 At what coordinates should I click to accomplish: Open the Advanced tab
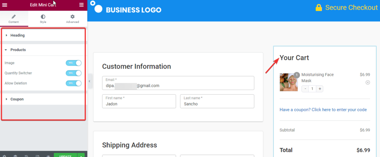(x=72, y=19)
